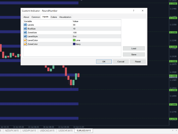178x134 pixels.
Task: Switch to the Common tab
Action: [x=36, y=17]
